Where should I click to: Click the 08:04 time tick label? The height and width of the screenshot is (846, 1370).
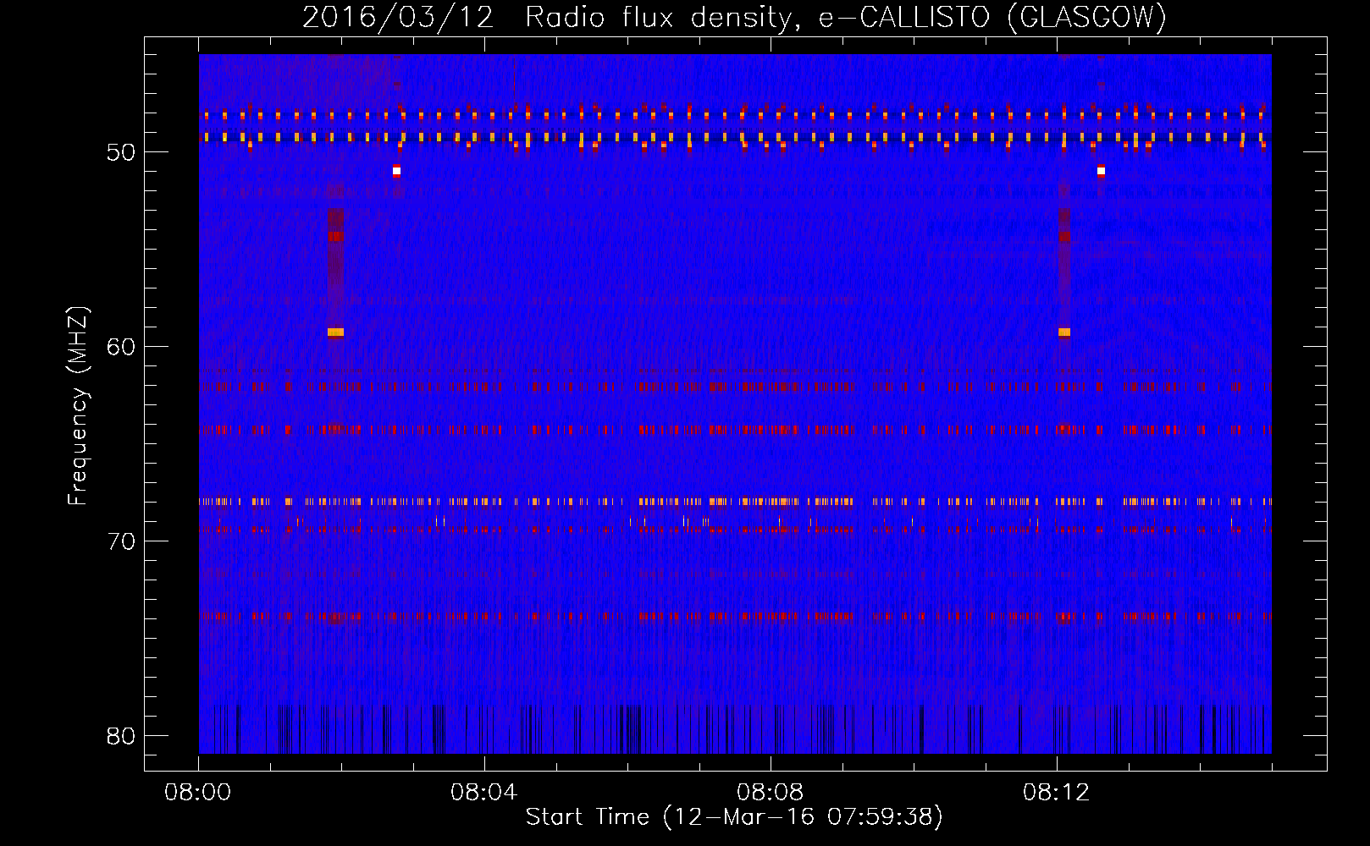pos(483,793)
